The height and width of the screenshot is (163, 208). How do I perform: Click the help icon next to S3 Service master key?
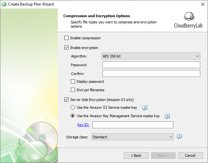click(x=145, y=108)
